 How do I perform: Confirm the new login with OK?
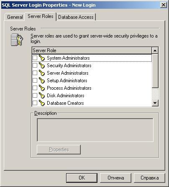pos(82,178)
